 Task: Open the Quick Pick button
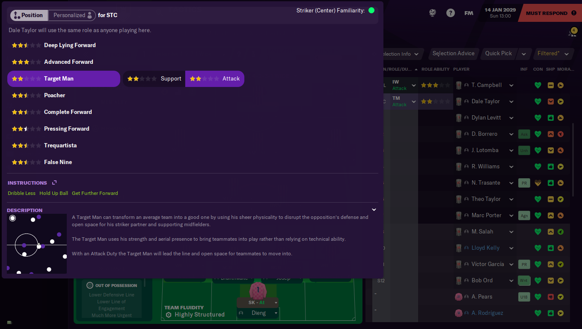pyautogui.click(x=499, y=54)
